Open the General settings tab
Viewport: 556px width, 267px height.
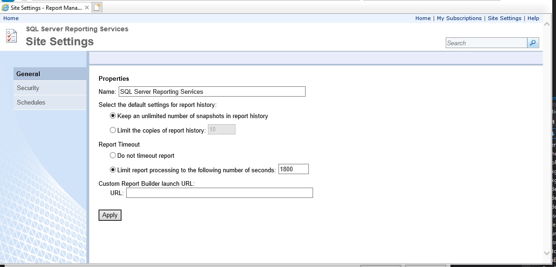click(x=50, y=74)
